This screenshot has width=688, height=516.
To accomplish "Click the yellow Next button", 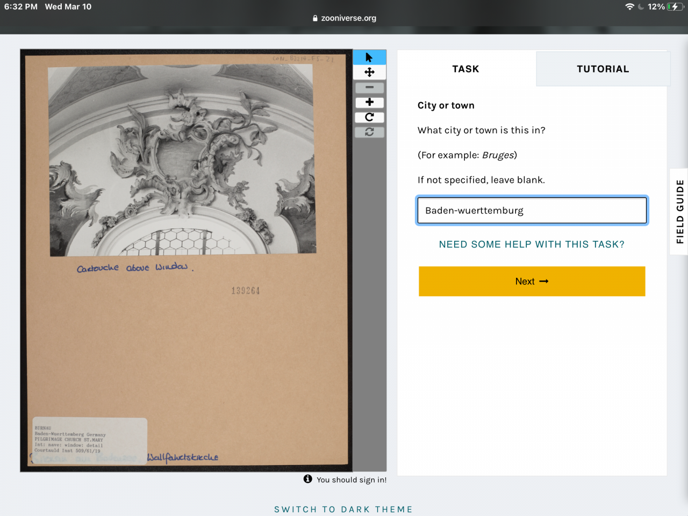I will coord(532,281).
